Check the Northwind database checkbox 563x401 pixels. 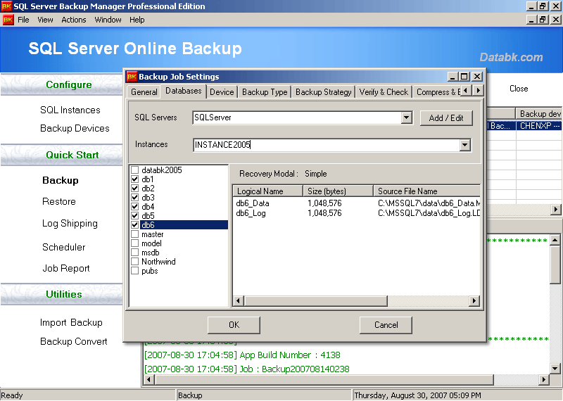click(x=135, y=261)
